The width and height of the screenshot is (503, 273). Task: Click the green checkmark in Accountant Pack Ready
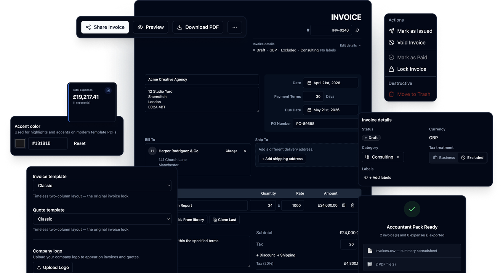(x=412, y=209)
